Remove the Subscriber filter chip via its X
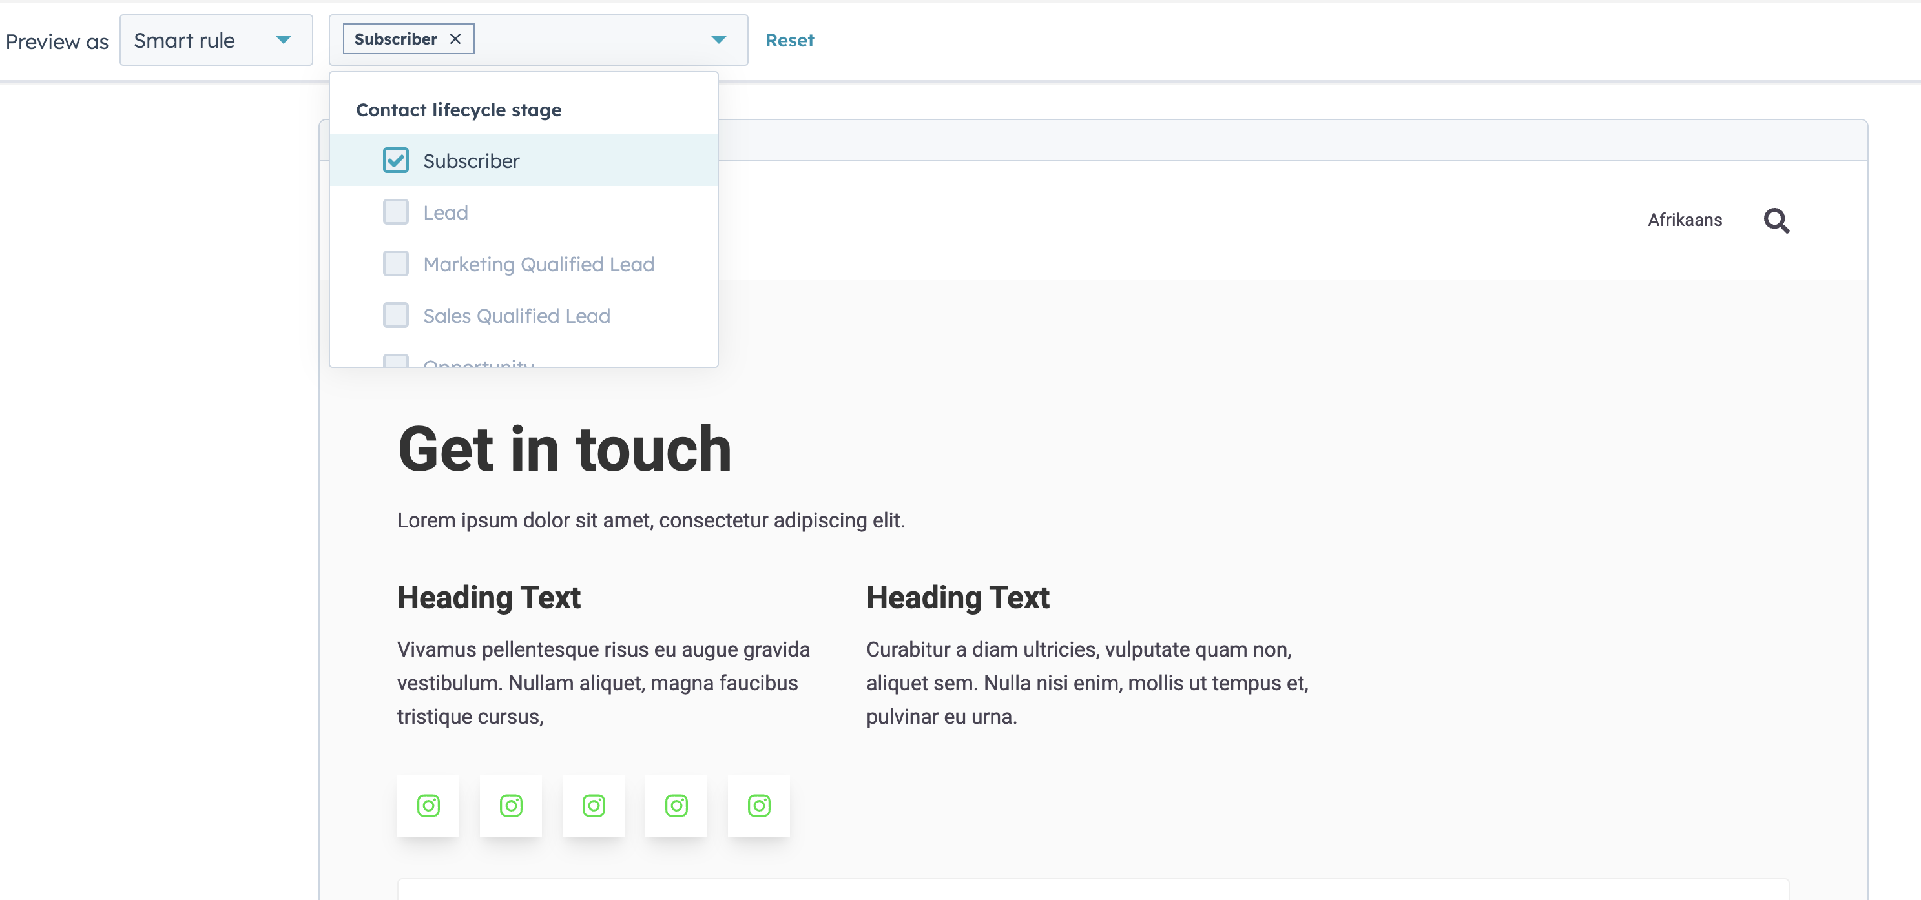Viewport: 1921px width, 900px height. click(x=457, y=38)
